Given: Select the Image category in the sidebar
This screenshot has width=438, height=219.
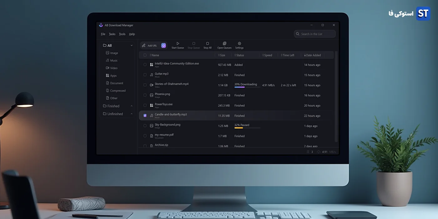Looking at the screenshot, I should pyautogui.click(x=114, y=53).
